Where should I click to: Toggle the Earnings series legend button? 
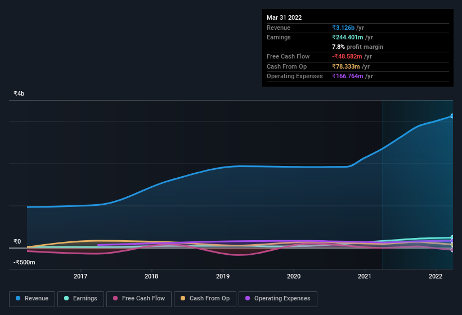[80, 299]
